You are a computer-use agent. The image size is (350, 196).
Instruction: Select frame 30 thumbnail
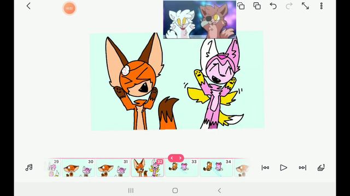coord(78,168)
